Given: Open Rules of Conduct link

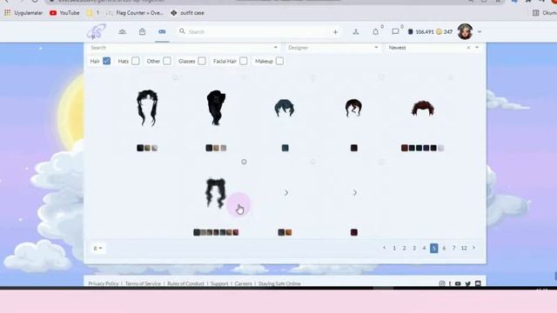Looking at the screenshot, I should coord(185,283).
